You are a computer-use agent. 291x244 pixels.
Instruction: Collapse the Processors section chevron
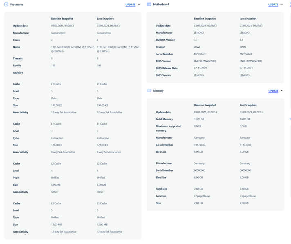[x=139, y=4]
